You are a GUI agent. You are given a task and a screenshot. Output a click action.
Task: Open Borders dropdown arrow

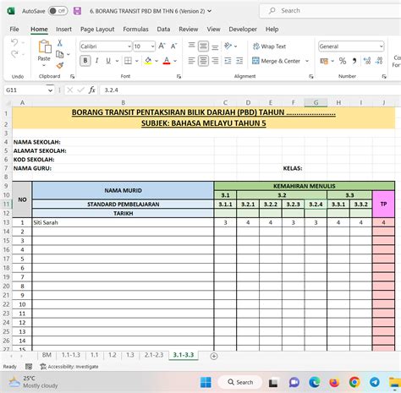tap(136, 61)
